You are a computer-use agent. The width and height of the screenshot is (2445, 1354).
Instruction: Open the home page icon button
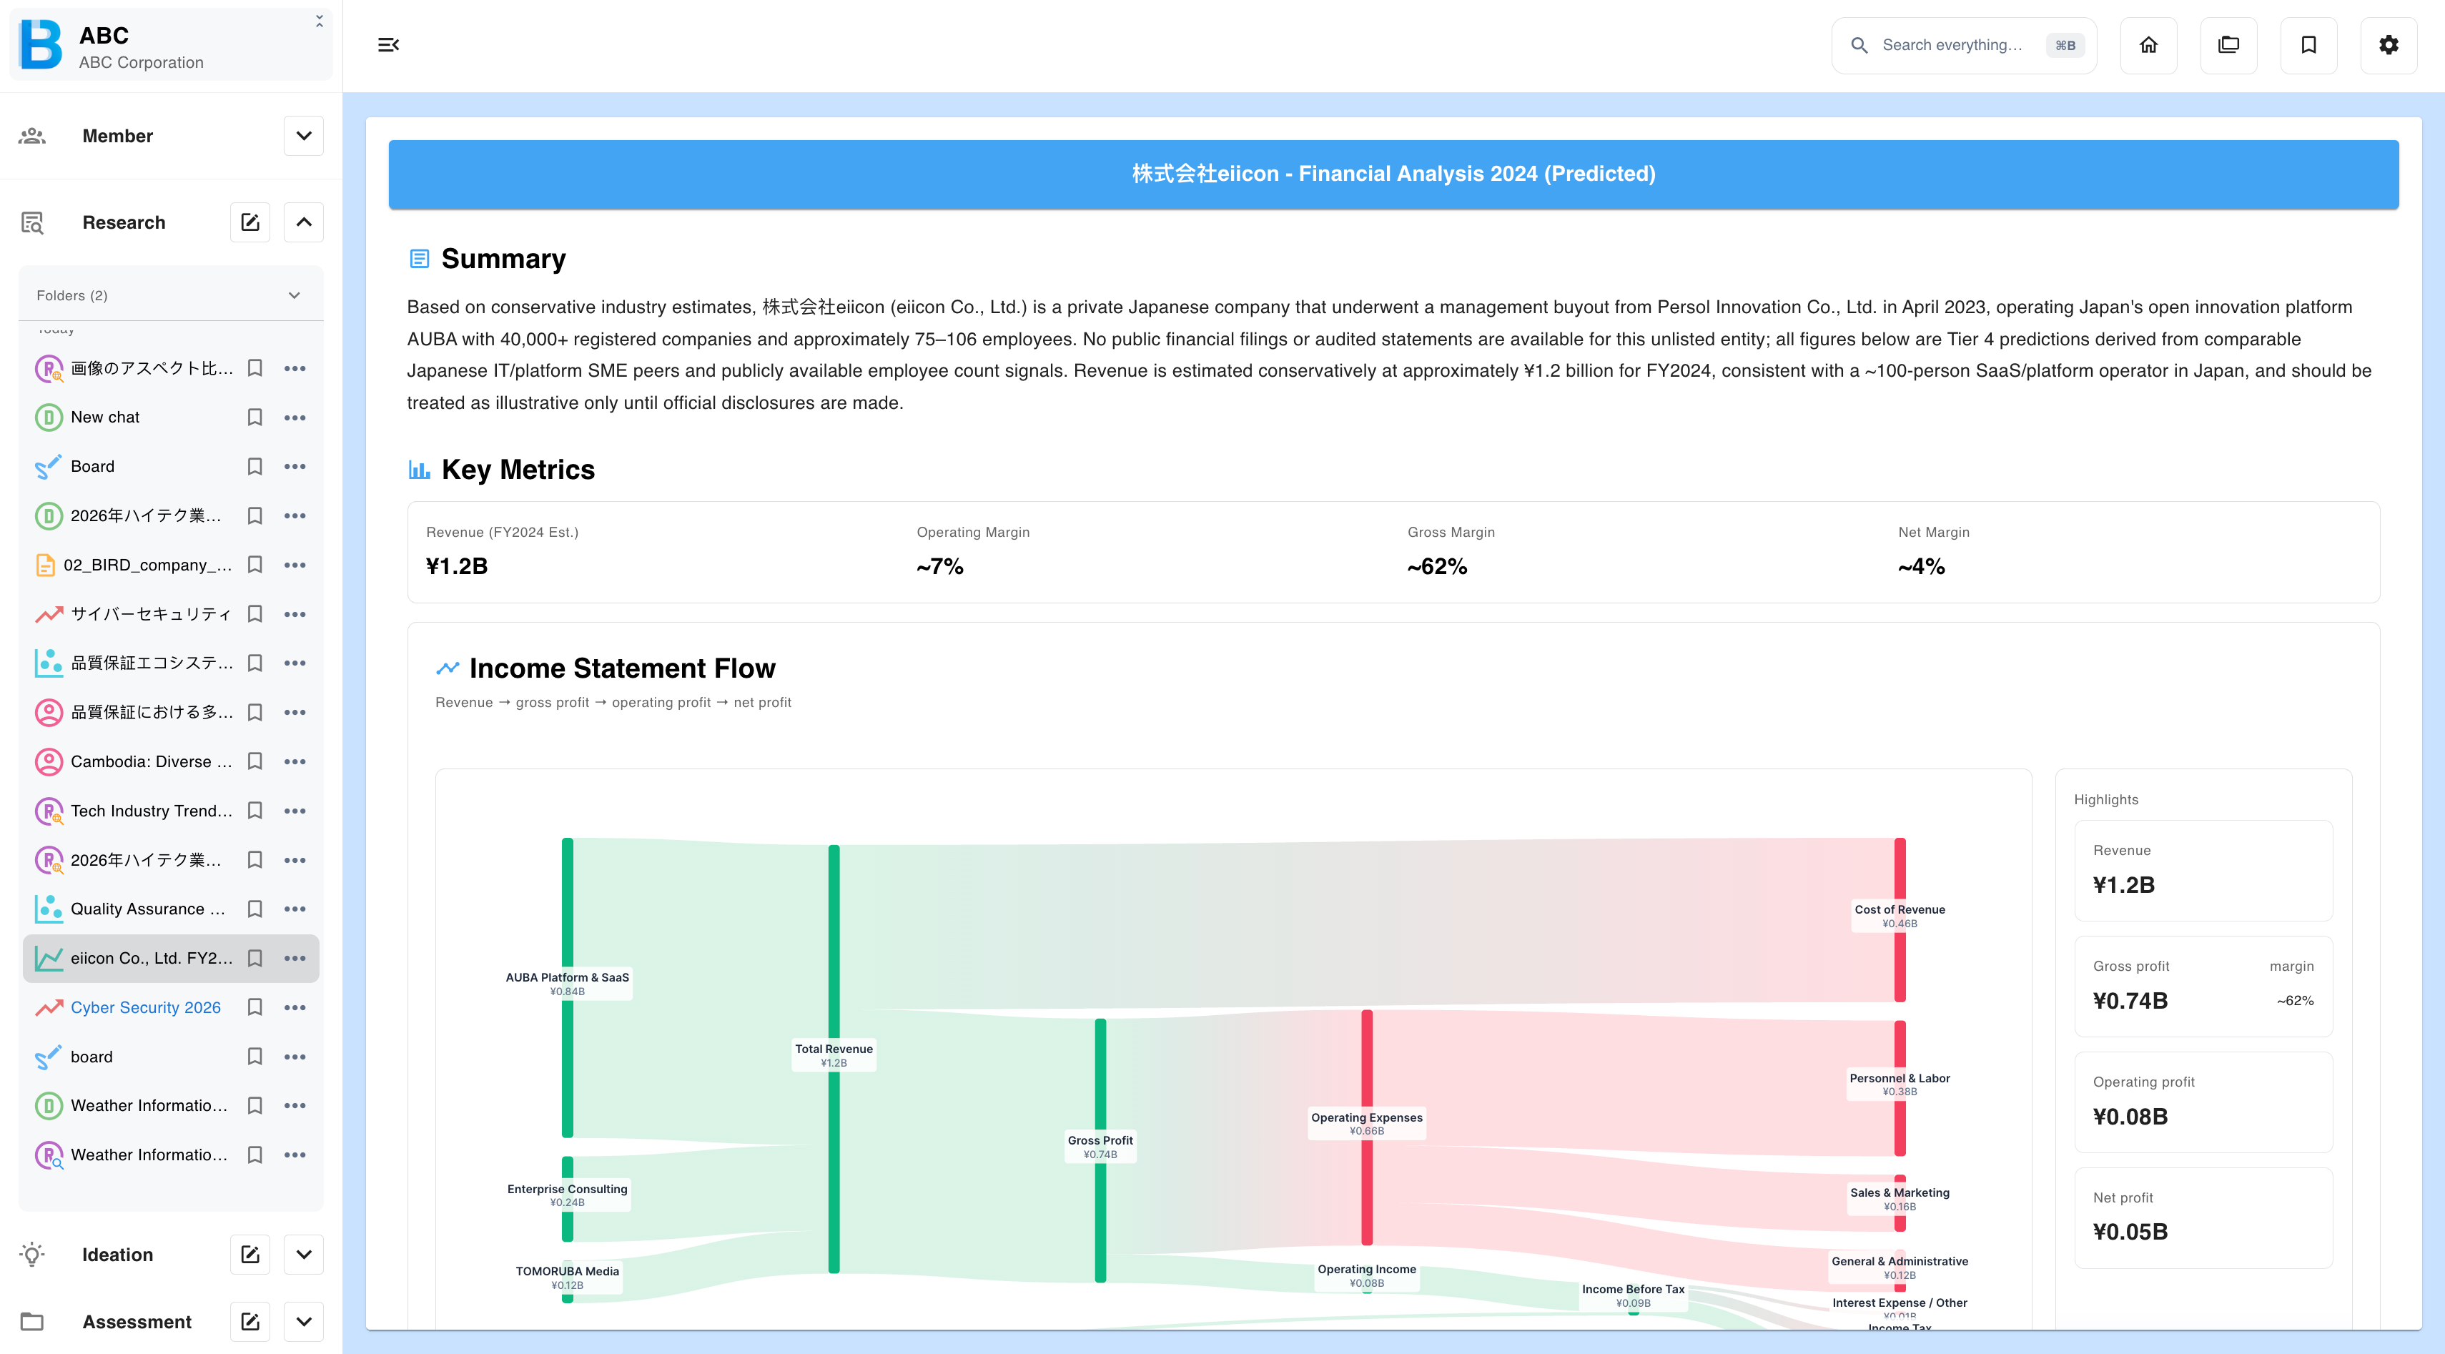coord(2148,44)
